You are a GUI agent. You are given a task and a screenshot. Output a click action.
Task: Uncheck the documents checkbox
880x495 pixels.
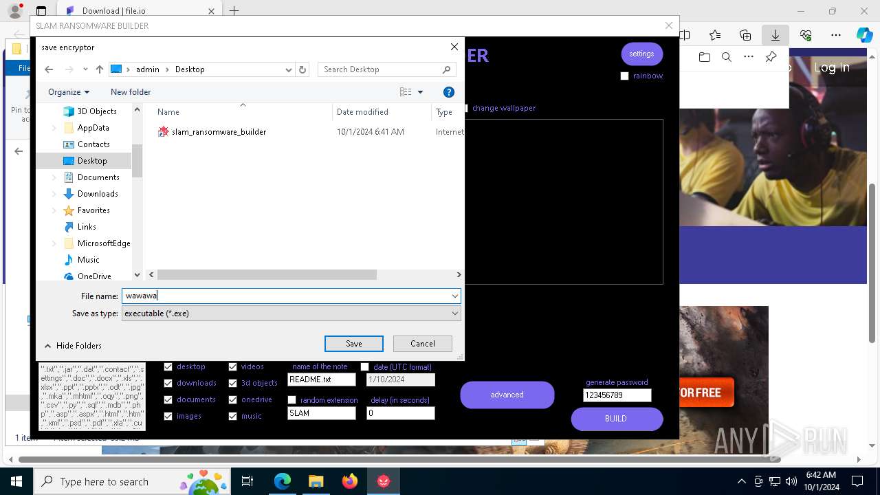168,400
